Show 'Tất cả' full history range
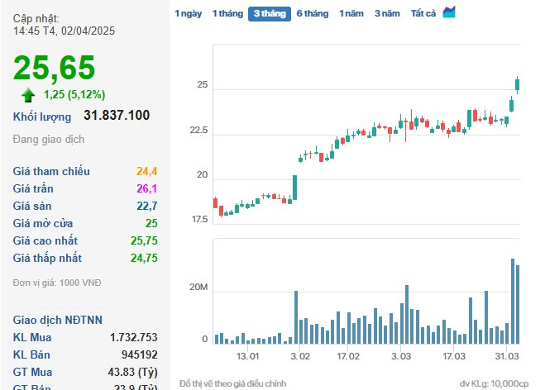The image size is (545, 390). click(x=423, y=13)
